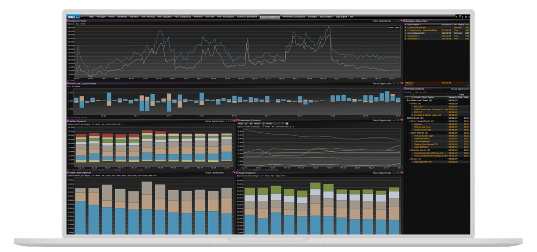The height and width of the screenshot is (252, 537).
Task: Open the Managers menu
Action: click(101, 17)
